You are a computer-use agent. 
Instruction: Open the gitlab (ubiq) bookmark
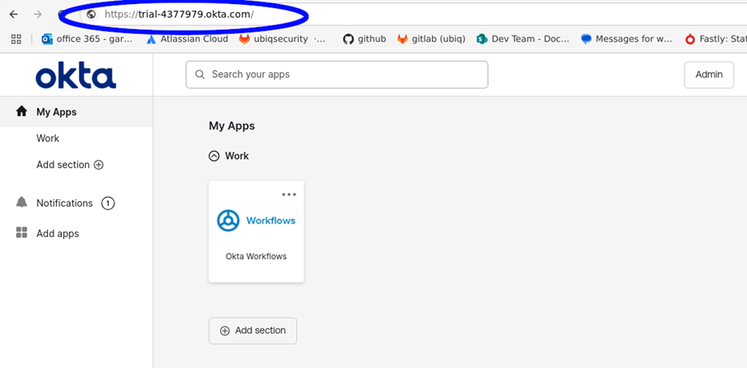click(x=431, y=39)
